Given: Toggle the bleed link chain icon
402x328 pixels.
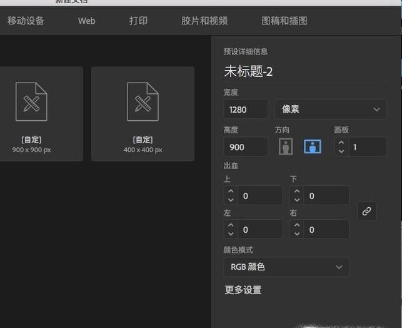Looking at the screenshot, I should click(366, 211).
